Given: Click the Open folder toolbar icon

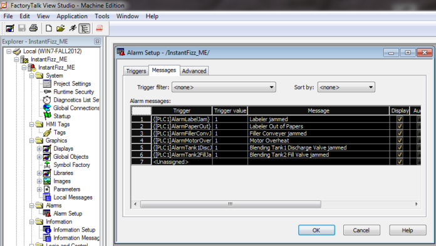Looking at the screenshot, I should (60, 28).
